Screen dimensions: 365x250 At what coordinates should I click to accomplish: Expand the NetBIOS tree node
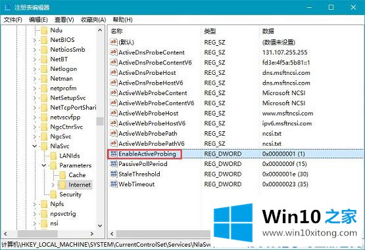click(34, 40)
